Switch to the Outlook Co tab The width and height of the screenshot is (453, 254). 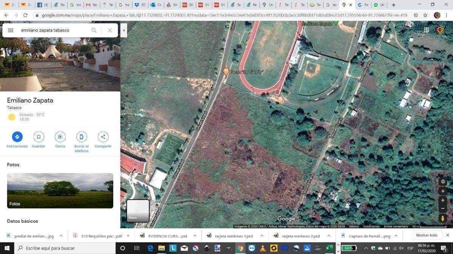[x=156, y=5]
